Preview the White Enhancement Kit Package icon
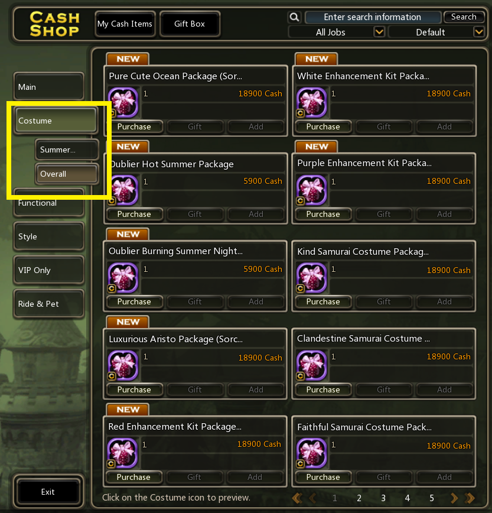The width and height of the screenshot is (492, 513). pyautogui.click(x=311, y=102)
